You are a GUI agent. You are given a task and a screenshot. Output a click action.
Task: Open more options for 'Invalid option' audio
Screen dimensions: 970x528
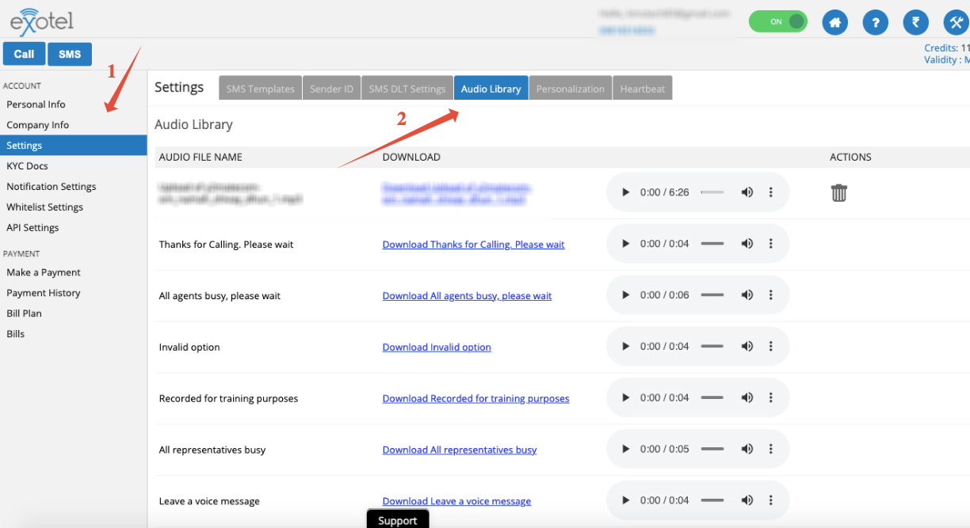tap(770, 347)
